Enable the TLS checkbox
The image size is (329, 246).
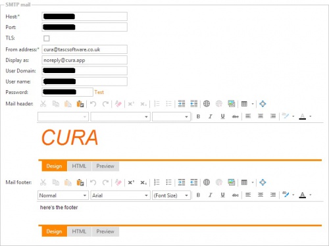click(x=47, y=38)
